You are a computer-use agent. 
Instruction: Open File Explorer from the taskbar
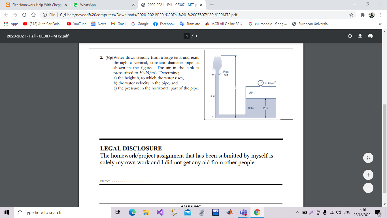click(x=146, y=212)
